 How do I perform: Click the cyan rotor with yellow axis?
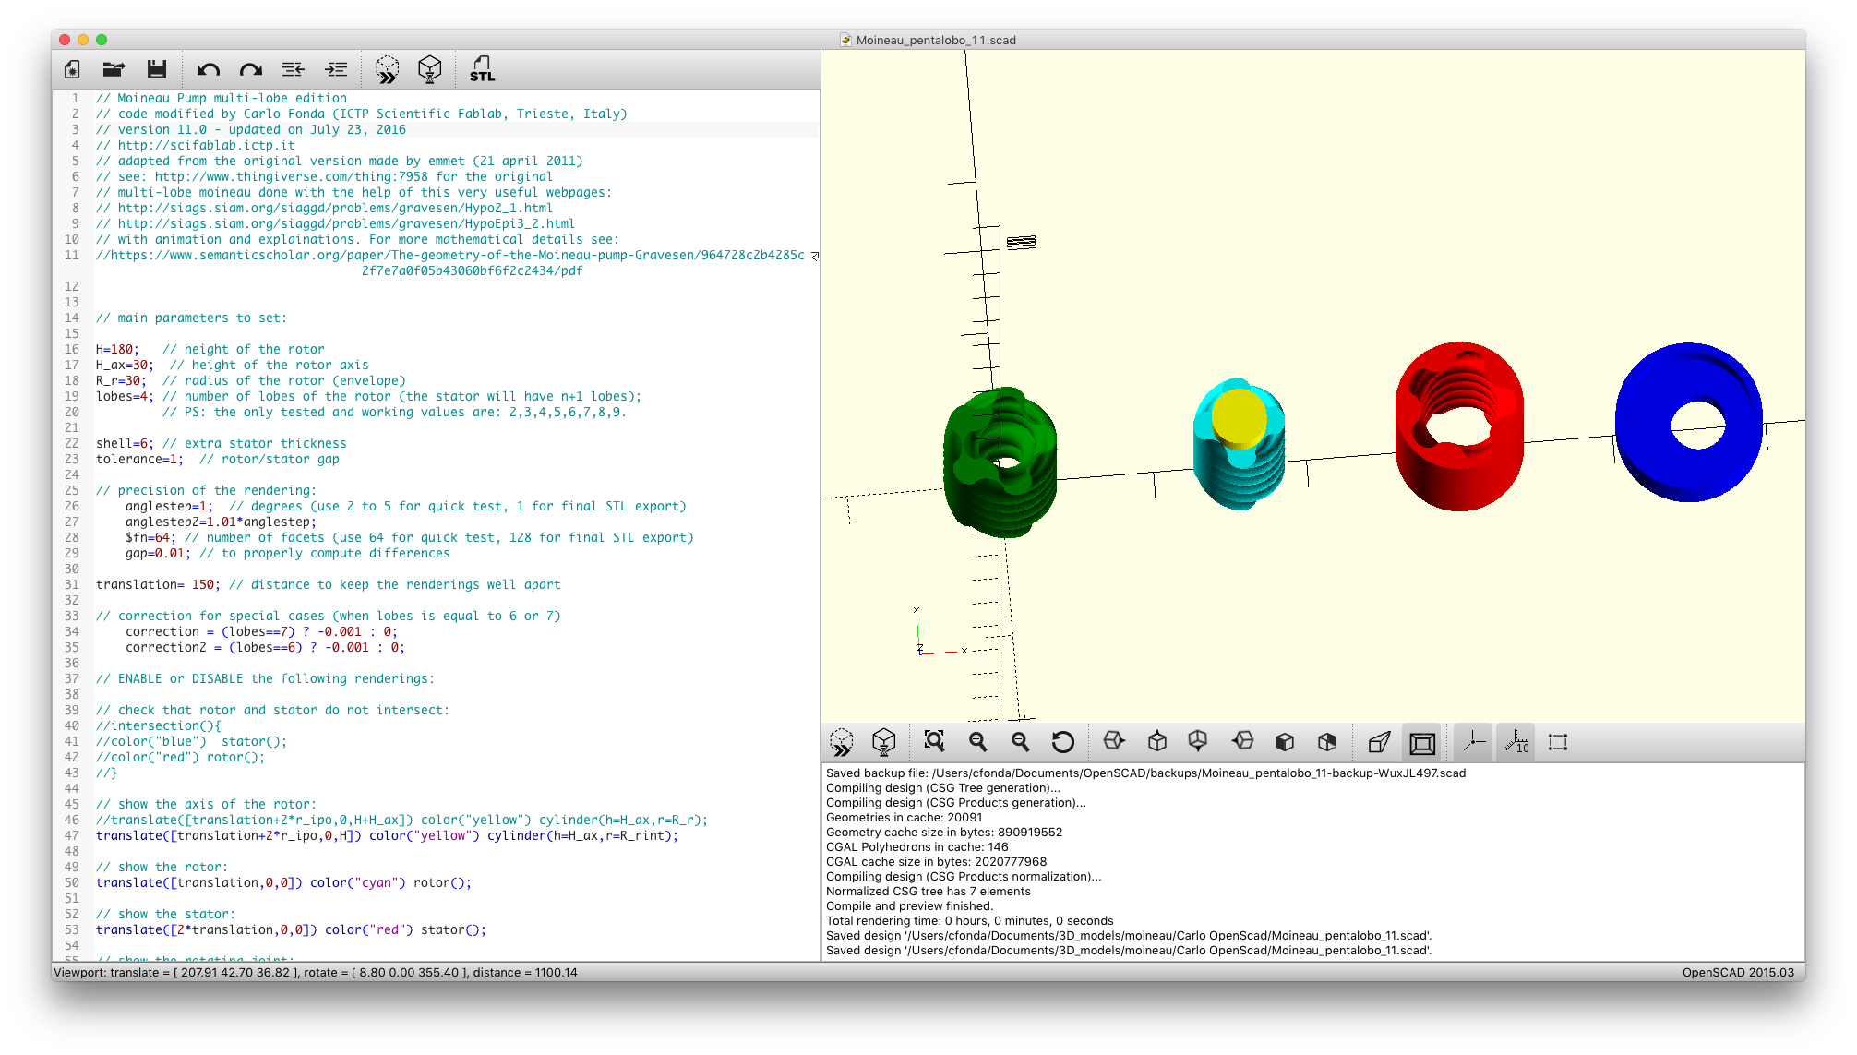pos(1239,443)
